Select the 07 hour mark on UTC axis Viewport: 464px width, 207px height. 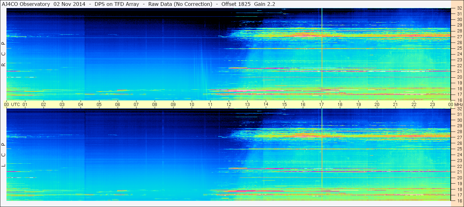(136, 104)
